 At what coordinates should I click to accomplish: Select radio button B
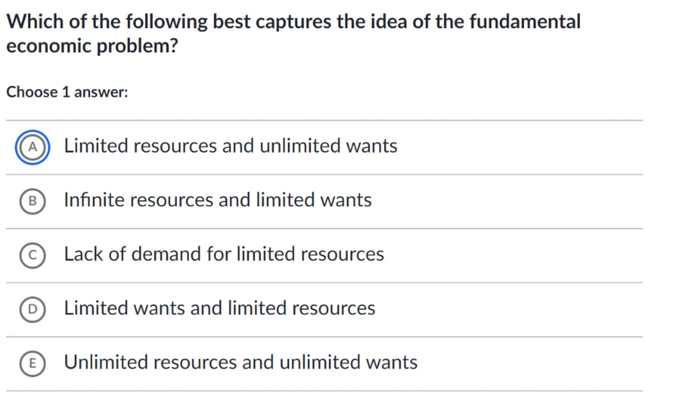click(33, 201)
